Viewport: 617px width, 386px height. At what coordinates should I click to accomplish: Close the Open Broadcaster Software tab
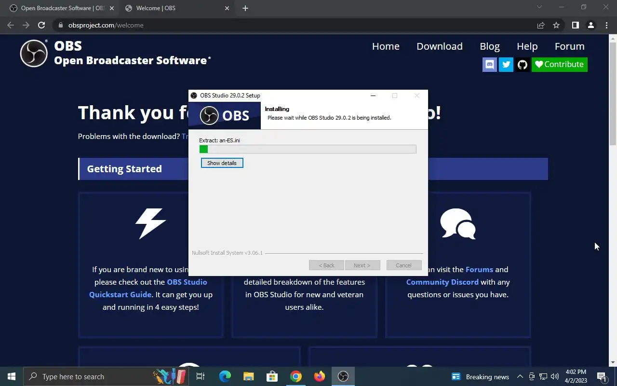click(112, 8)
